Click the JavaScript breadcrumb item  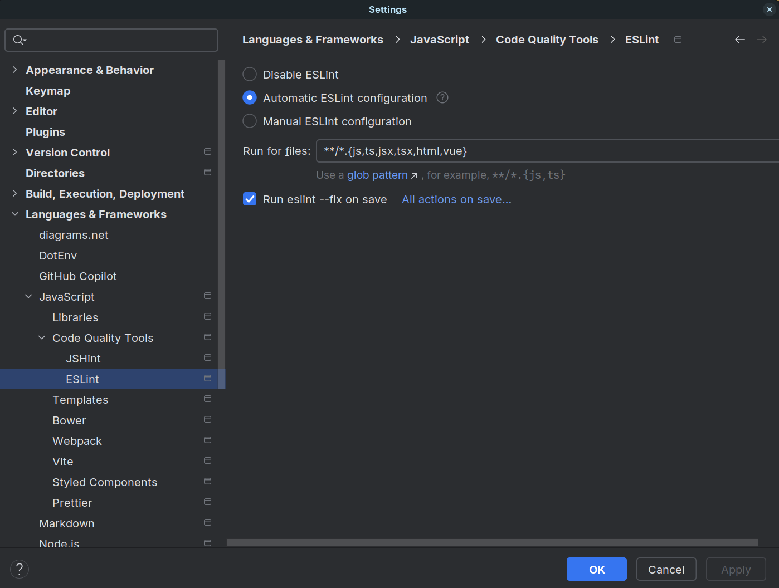point(440,40)
